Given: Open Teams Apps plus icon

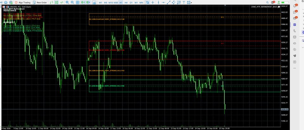Looking at the screenshot, I should [295, 62].
